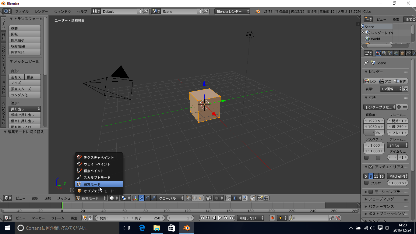Select Texture Paint mode in the mode menu
416x234 pixels.
pyautogui.click(x=99, y=158)
